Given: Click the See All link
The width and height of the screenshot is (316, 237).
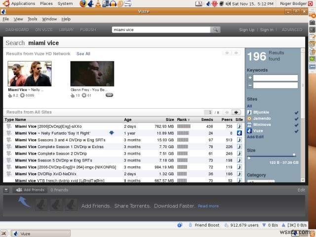Looking at the screenshot, I should point(83,54).
